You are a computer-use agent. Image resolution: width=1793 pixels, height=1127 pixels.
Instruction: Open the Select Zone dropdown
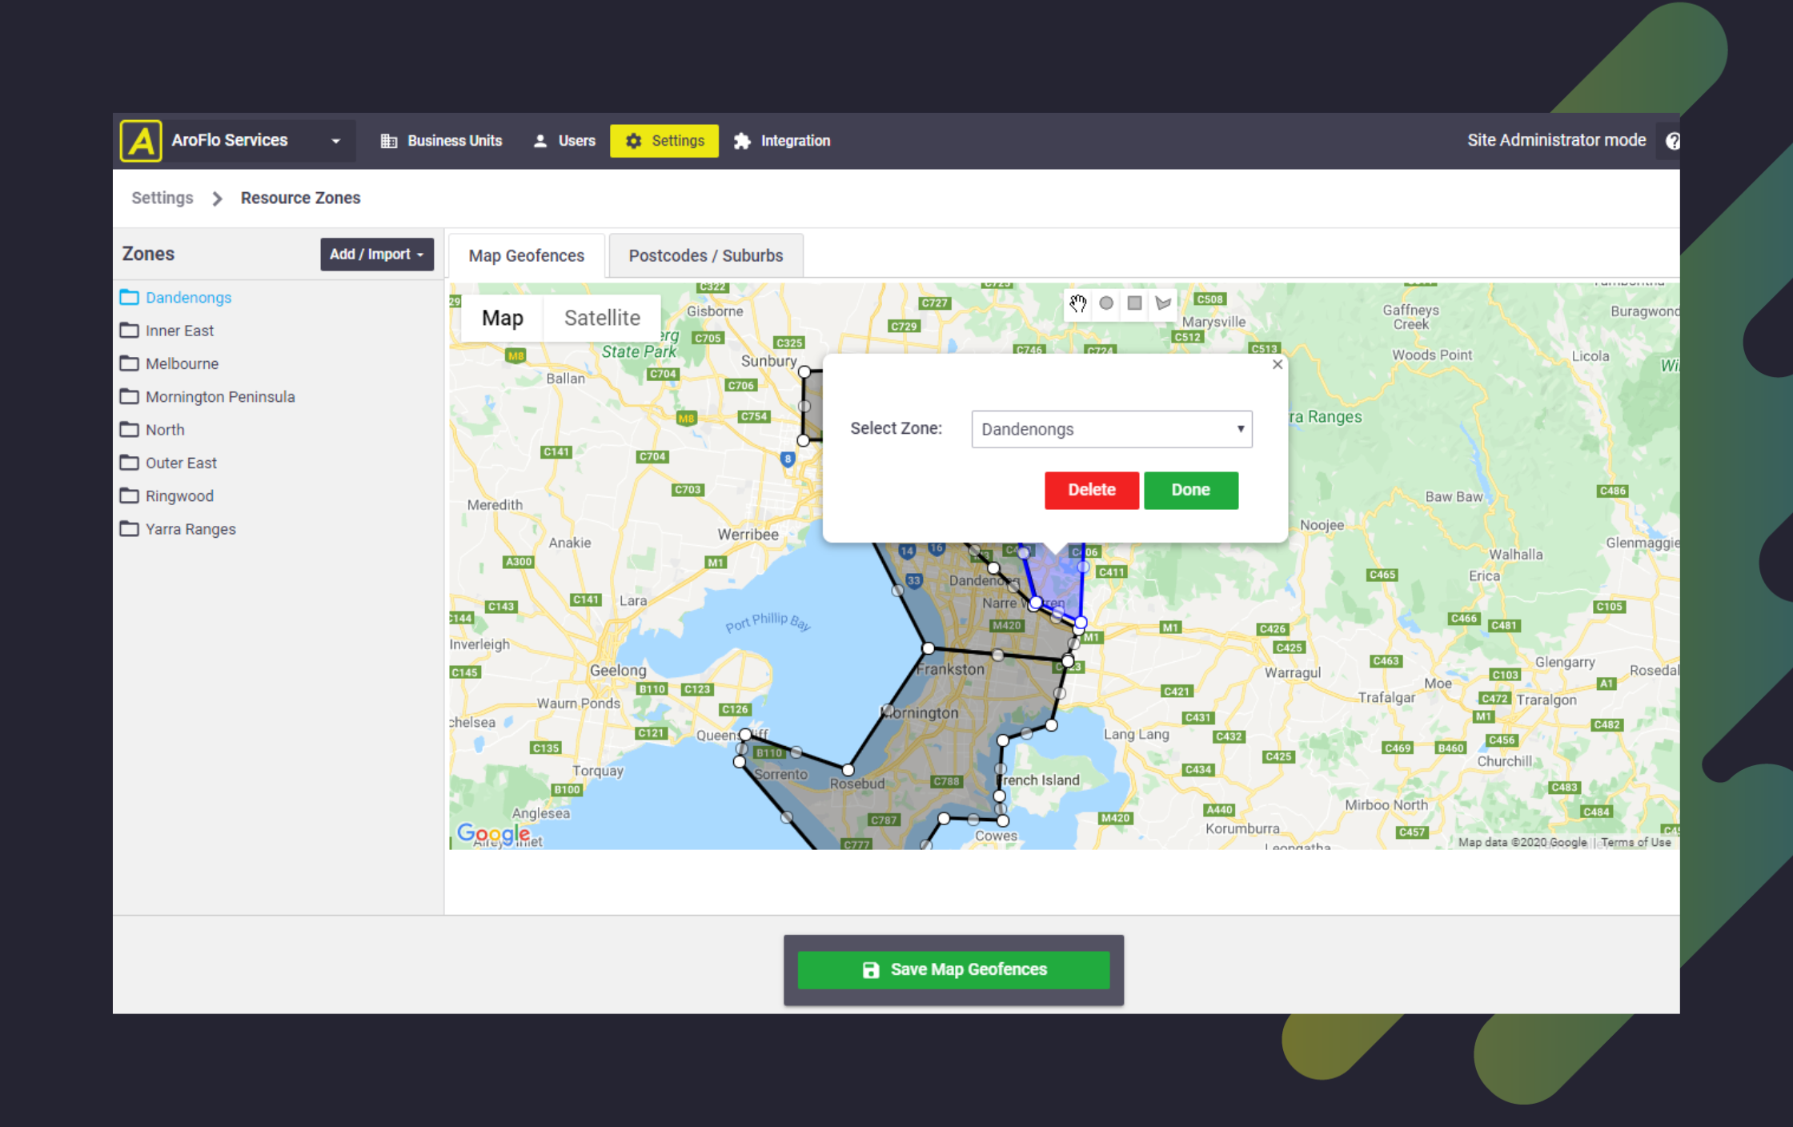(x=1112, y=429)
